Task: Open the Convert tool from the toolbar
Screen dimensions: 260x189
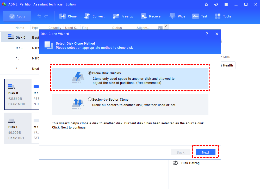Action: pyautogui.click(x=95, y=16)
